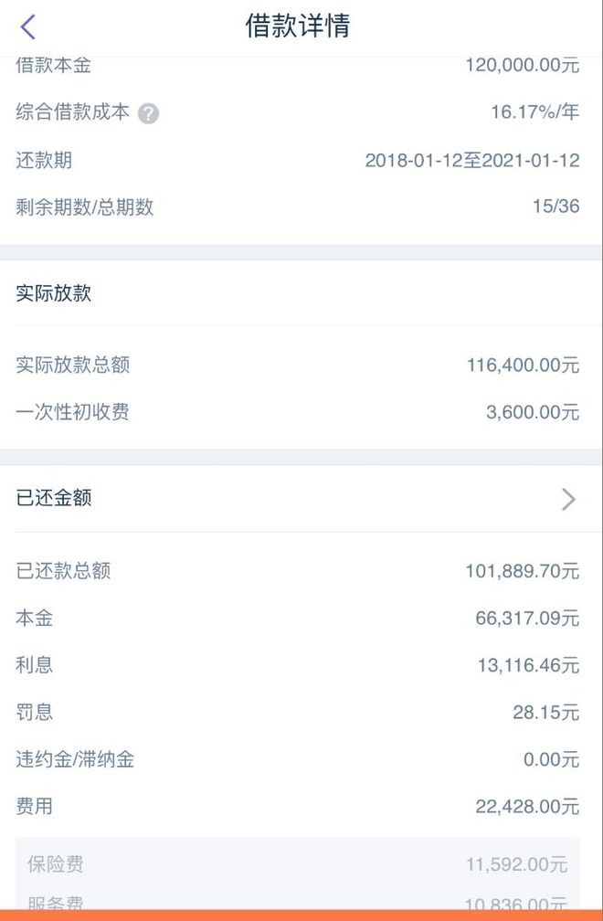The width and height of the screenshot is (603, 921).
Task: Select the 本金 principal row
Action: coord(301,619)
